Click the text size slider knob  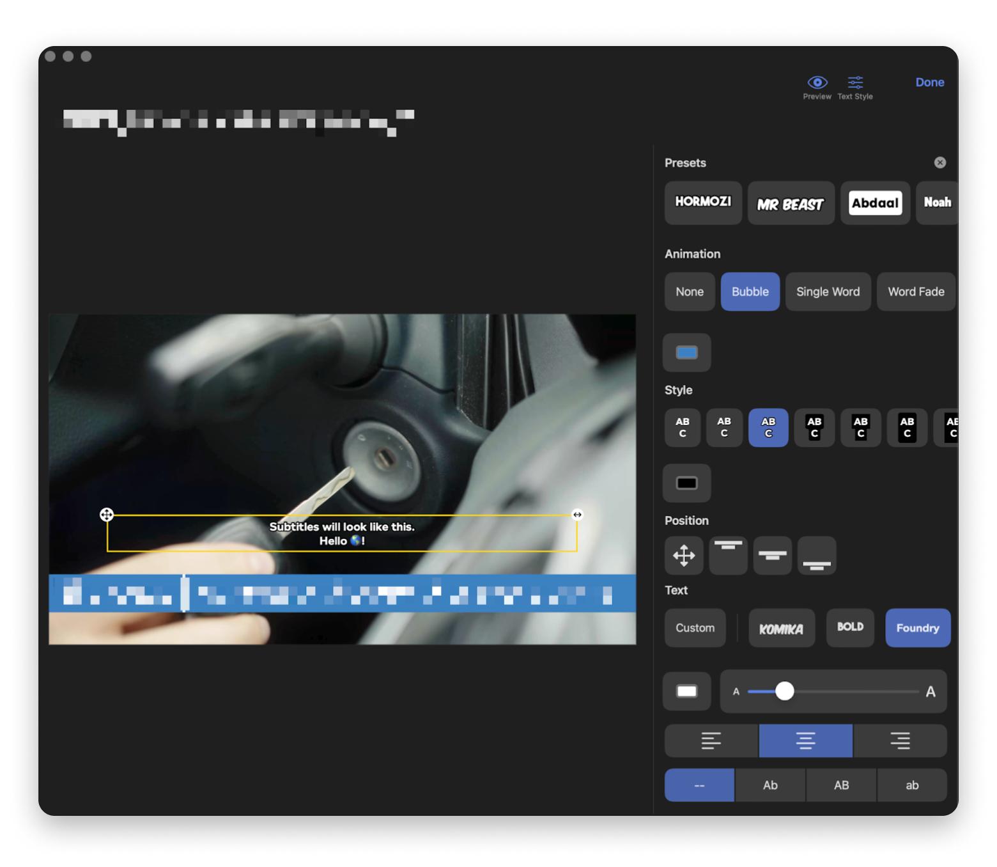[785, 691]
